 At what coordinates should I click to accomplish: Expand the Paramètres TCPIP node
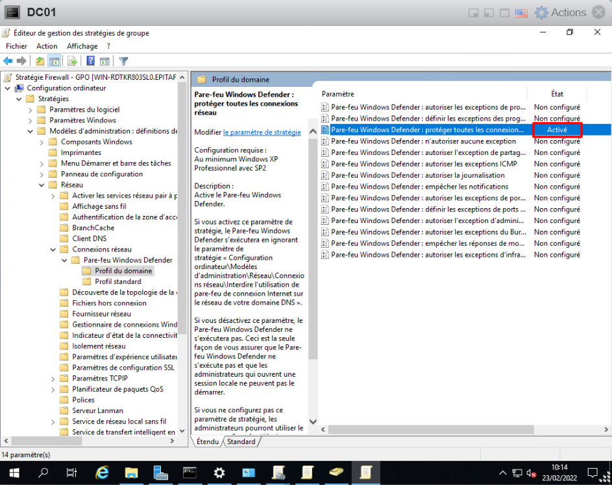point(53,379)
